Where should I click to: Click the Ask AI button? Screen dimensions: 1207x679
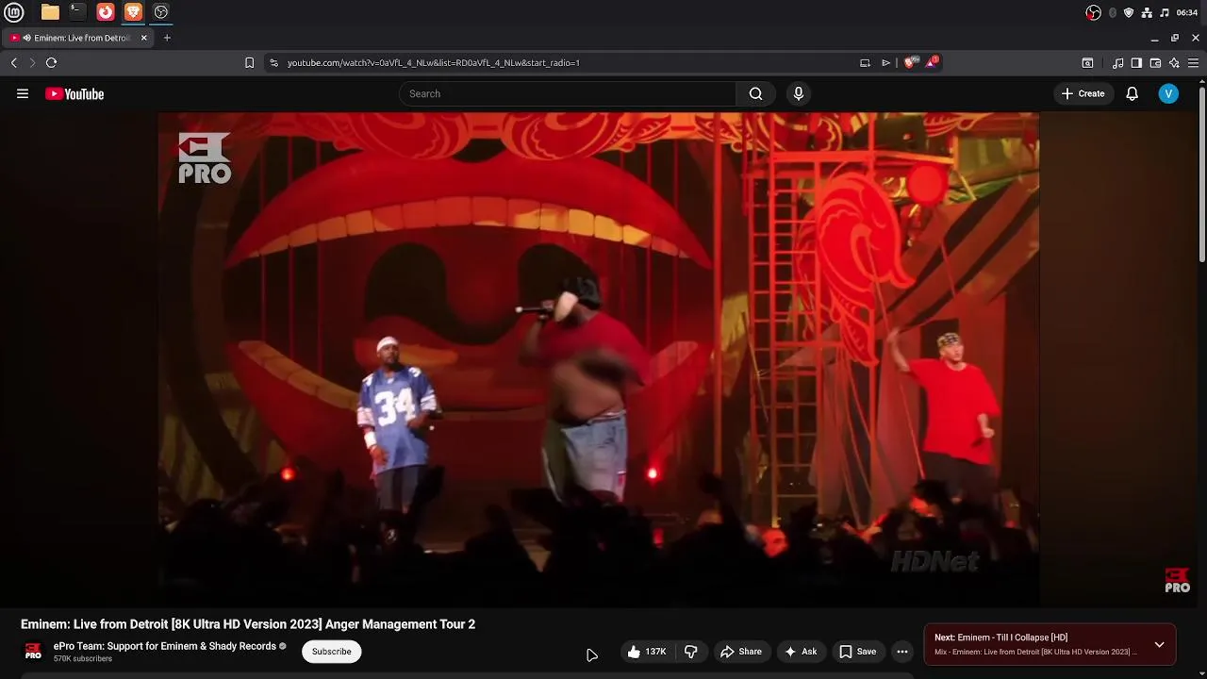click(801, 652)
